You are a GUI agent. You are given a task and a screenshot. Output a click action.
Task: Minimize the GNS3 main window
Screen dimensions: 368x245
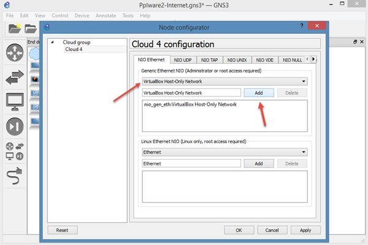click(x=331, y=4)
